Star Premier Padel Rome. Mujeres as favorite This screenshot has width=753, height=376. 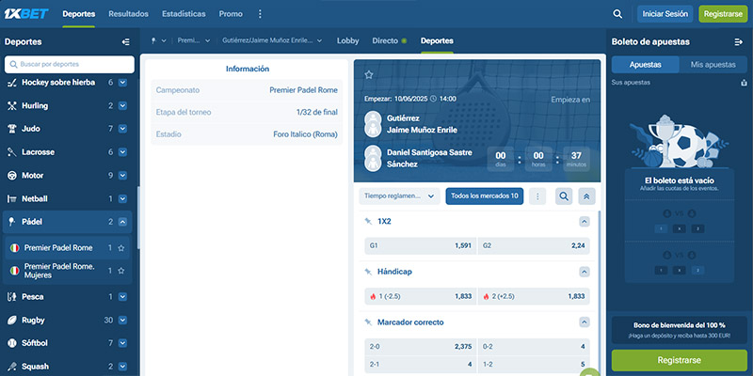click(x=121, y=271)
